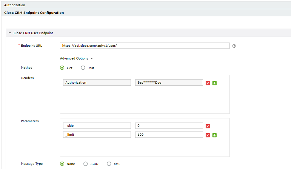Viewport: 291px width, 169px height.
Task: Click the _limit value field showing 100
Action: pyautogui.click(x=169, y=135)
